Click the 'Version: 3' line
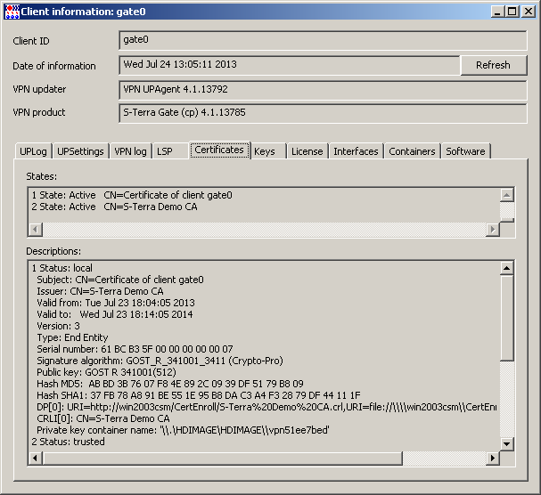541x495 pixels. click(x=58, y=326)
